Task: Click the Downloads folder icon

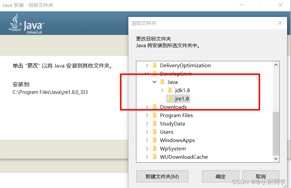Action: [x=155, y=107]
